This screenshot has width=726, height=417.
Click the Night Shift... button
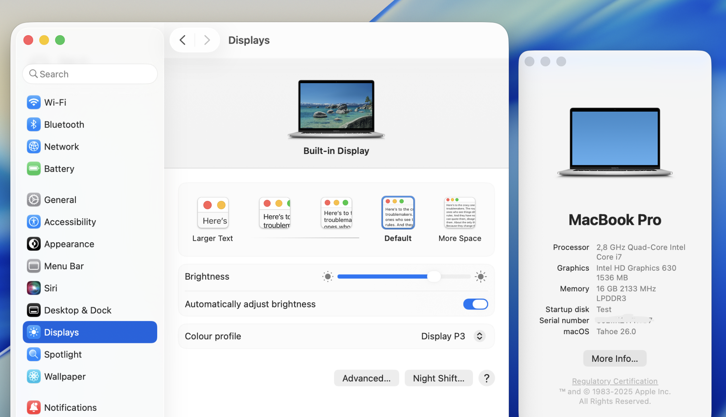(439, 378)
